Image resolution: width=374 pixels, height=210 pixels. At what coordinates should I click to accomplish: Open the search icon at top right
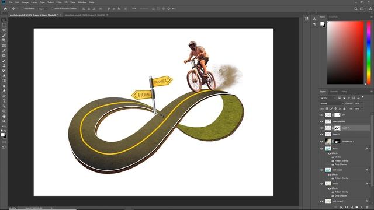tap(356, 9)
